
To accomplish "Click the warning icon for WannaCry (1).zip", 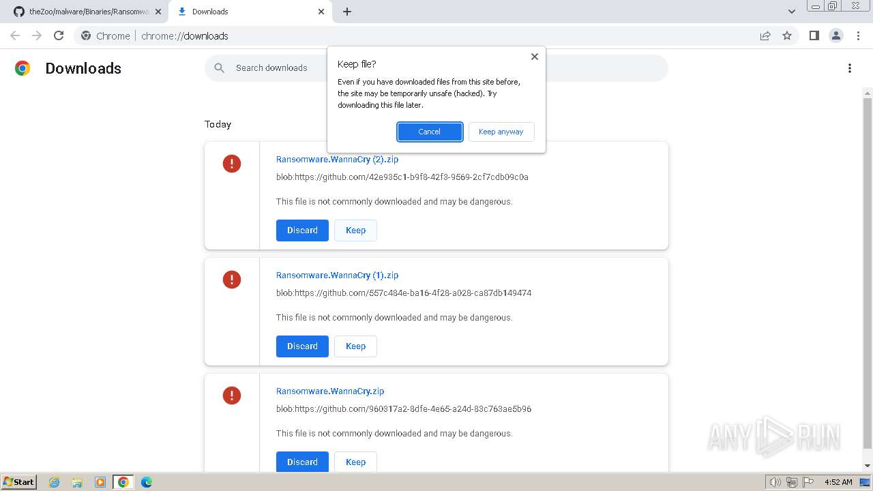I will tap(232, 280).
